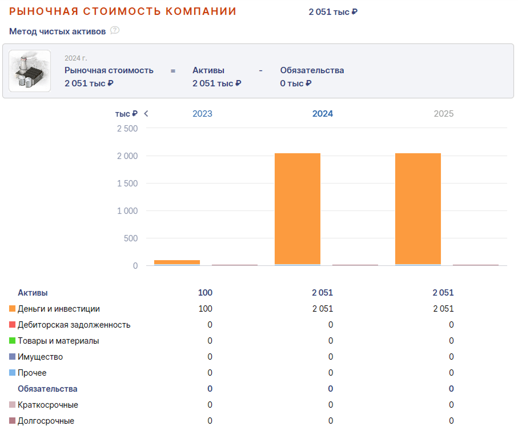Select the 2025 year label
Image resolution: width=518 pixels, height=430 pixels.
pyautogui.click(x=443, y=114)
